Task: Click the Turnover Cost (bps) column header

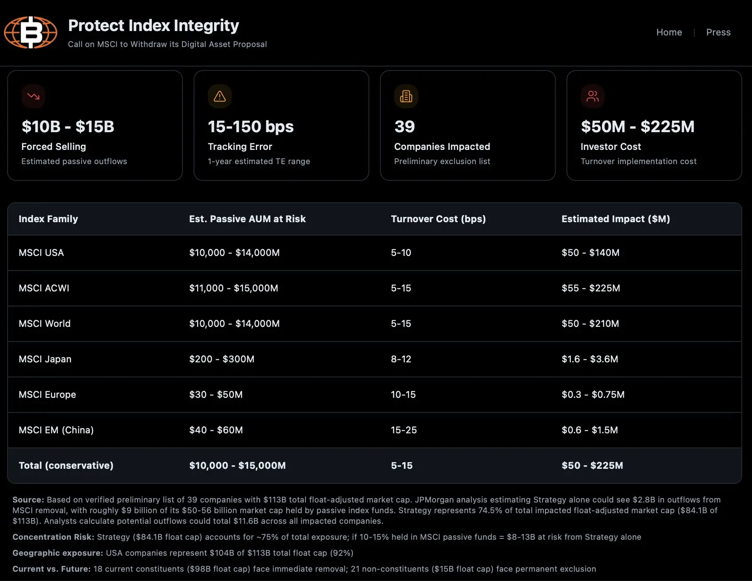Action: coord(438,219)
